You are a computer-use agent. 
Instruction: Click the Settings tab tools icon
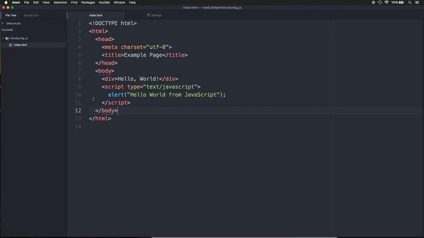click(x=148, y=15)
